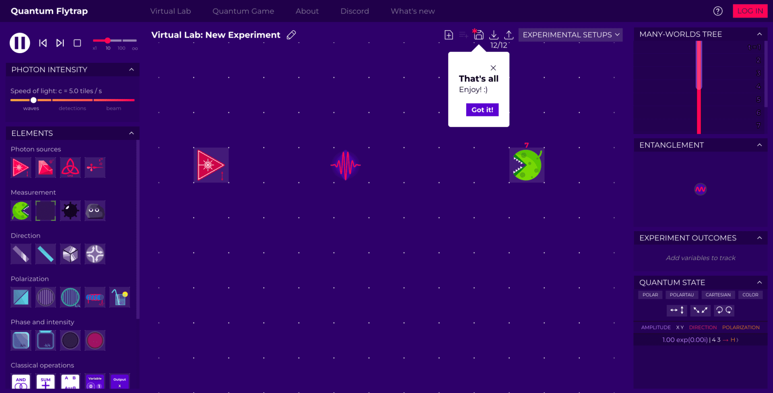Click the pencil to rename experiment
The image size is (773, 393).
(x=291, y=35)
